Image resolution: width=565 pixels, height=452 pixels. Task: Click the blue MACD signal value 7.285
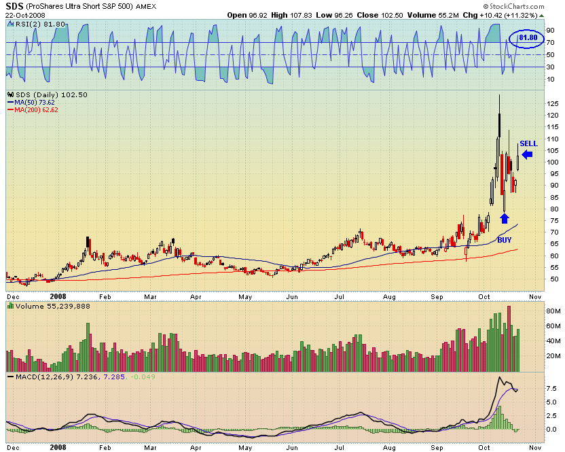click(114, 377)
